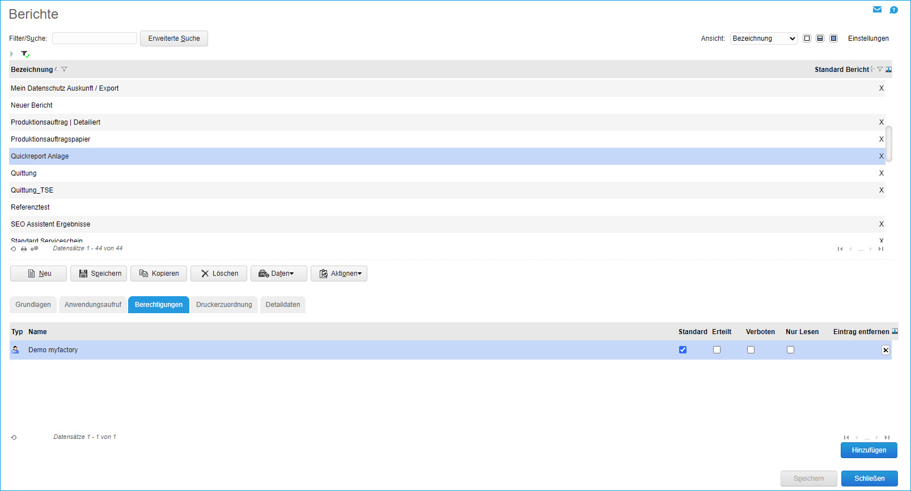
Task: Go to last page of permissions table
Action: tap(887, 438)
